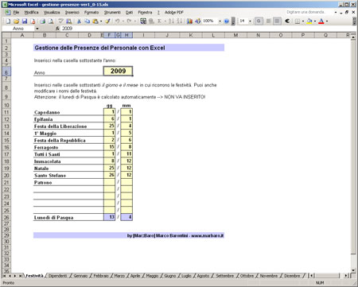Click the Redo arrow icon
358x287 pixels.
click(130, 21)
